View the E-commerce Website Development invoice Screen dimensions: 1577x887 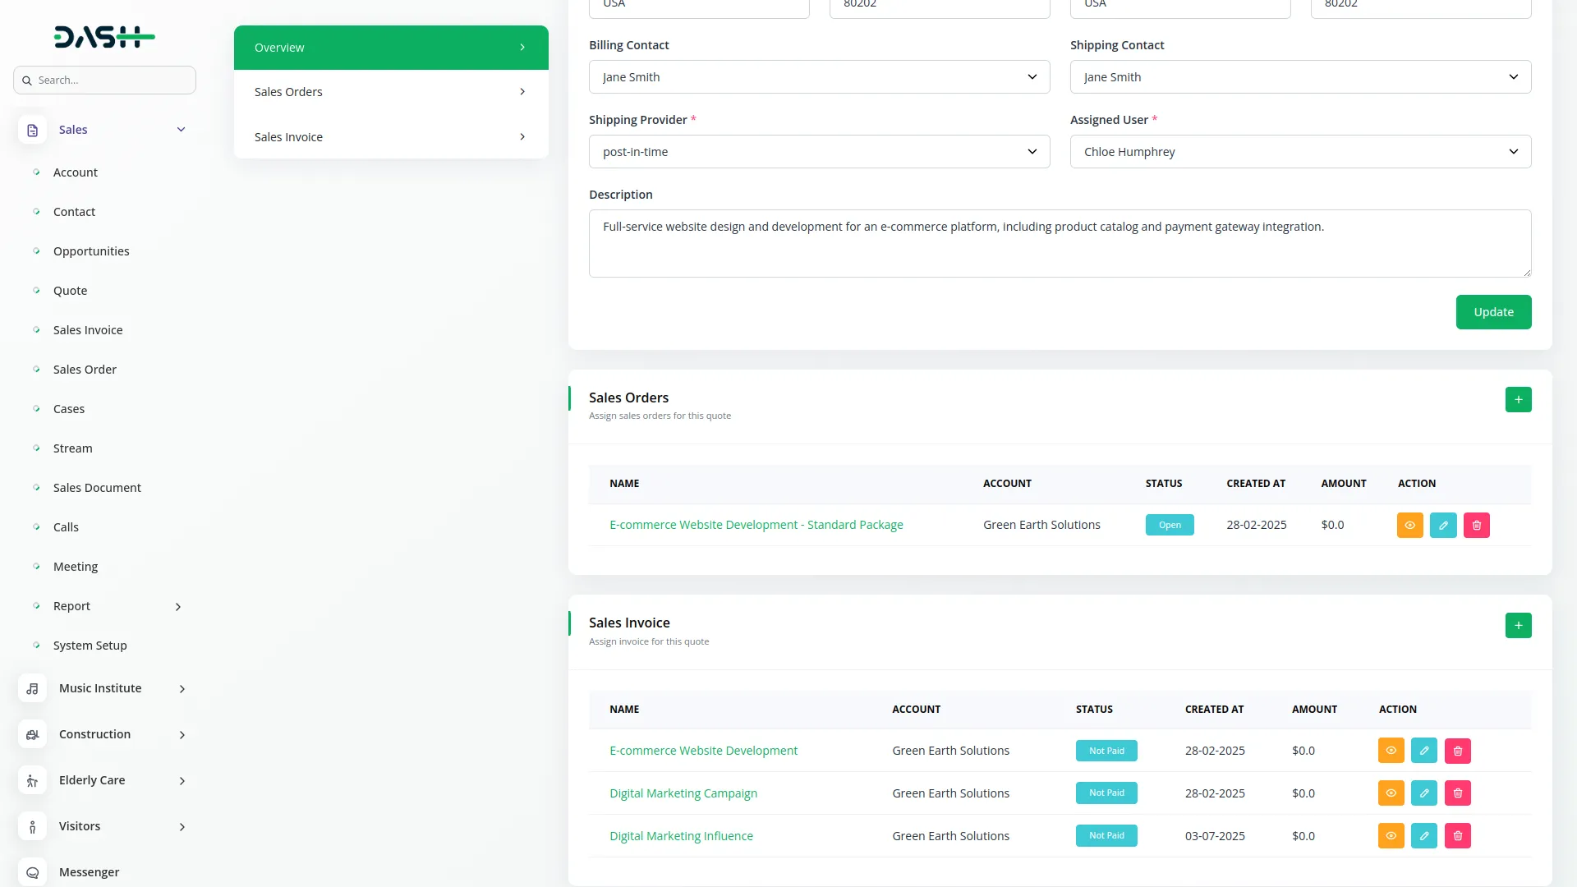click(x=1391, y=751)
